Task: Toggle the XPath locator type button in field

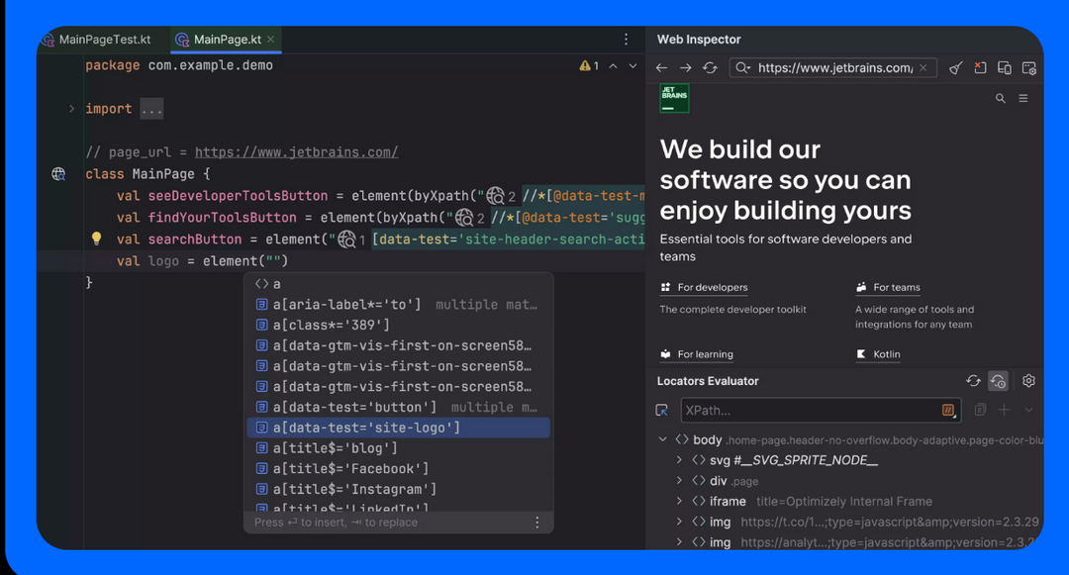Action: [948, 410]
